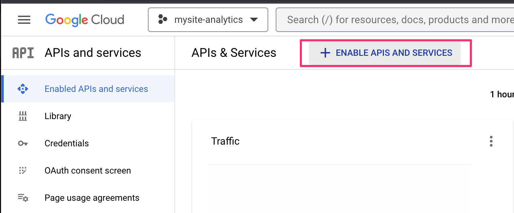Open Page usage agreements

tap(92, 198)
